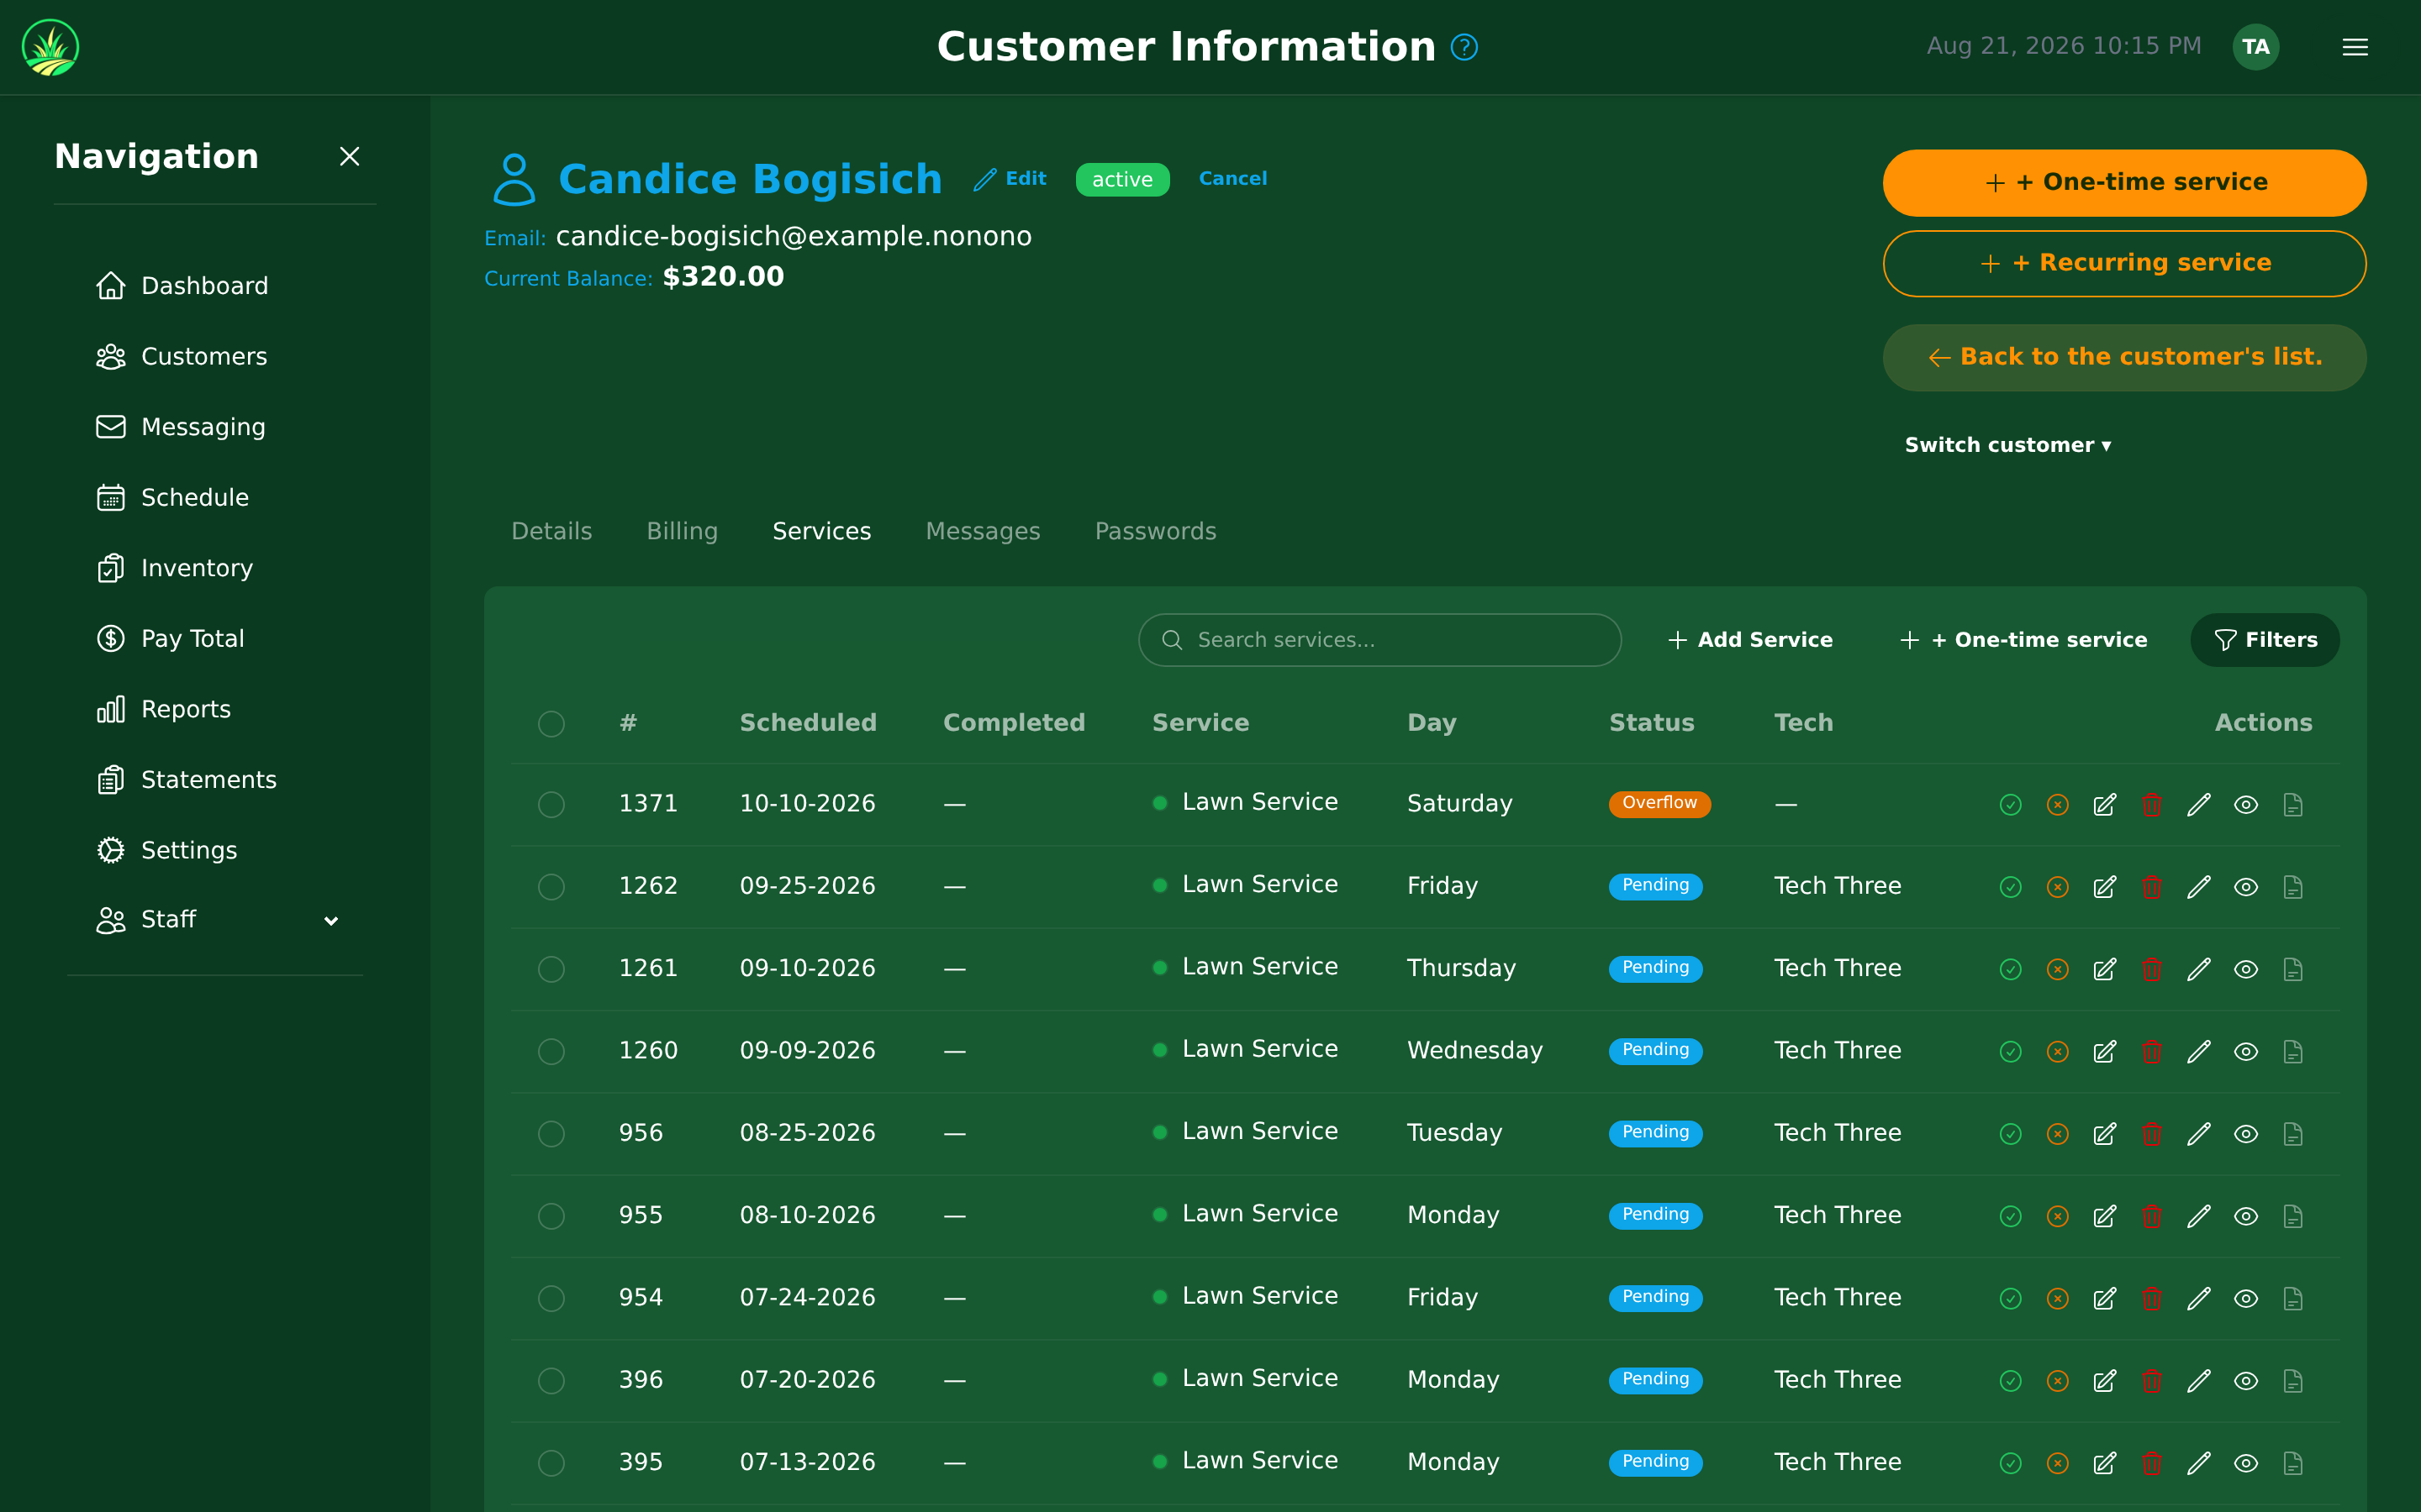The width and height of the screenshot is (2421, 1512).
Task: Toggle the select-all checkbox in header
Action: click(x=551, y=724)
